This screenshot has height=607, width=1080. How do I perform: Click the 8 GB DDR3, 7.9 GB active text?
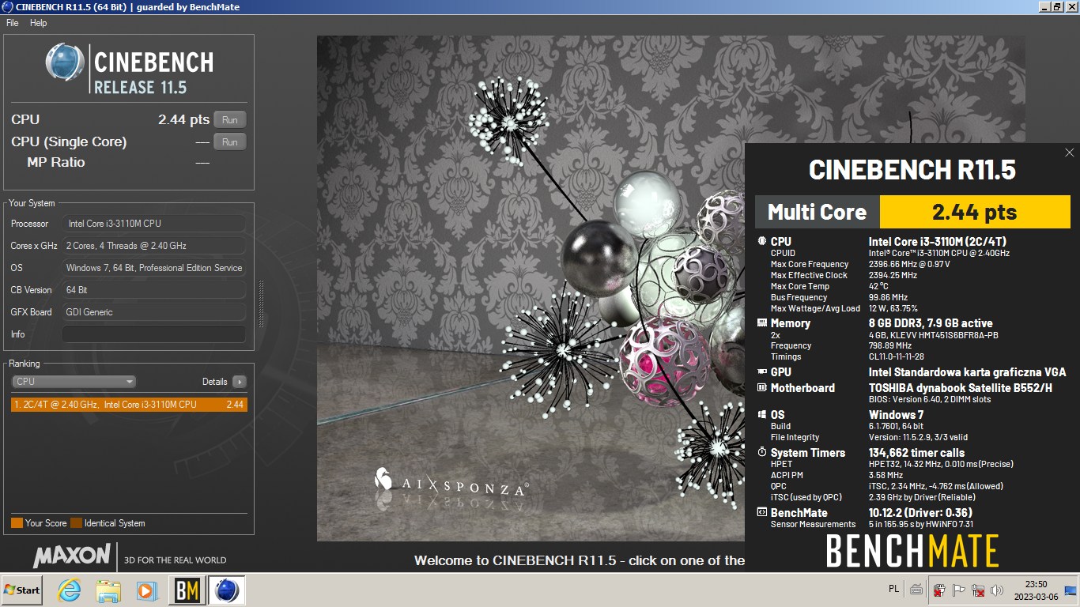point(931,323)
